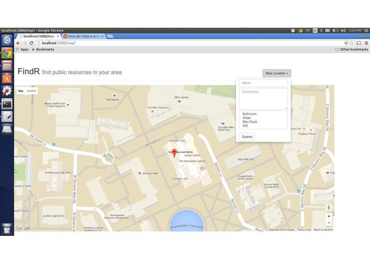The width and height of the screenshot is (370, 263).
Task: Open Chrome's hamburger menu
Action: tap(366, 43)
